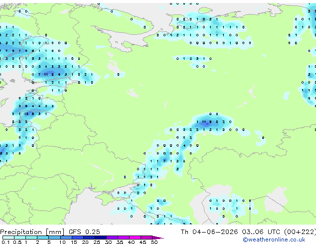
Task: Click the arrow tip at the legend's end
Action: point(158,238)
